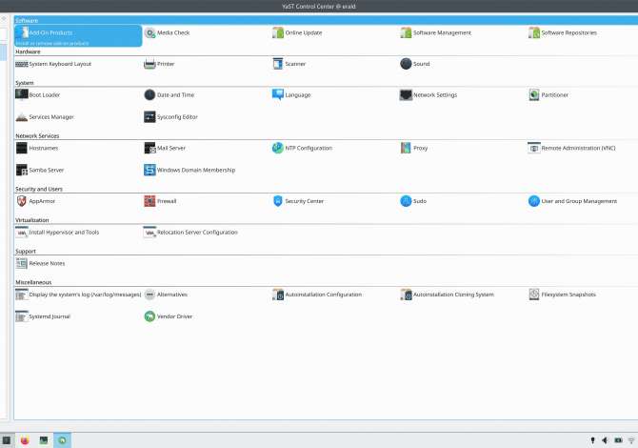Image resolution: width=638 pixels, height=448 pixels.
Task: Click the Network Services category header
Action: pos(37,135)
